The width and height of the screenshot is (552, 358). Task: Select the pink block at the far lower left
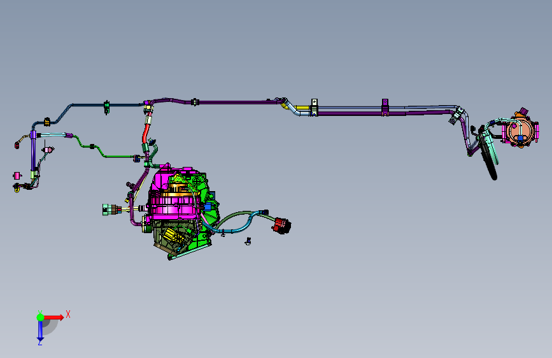click(17, 175)
